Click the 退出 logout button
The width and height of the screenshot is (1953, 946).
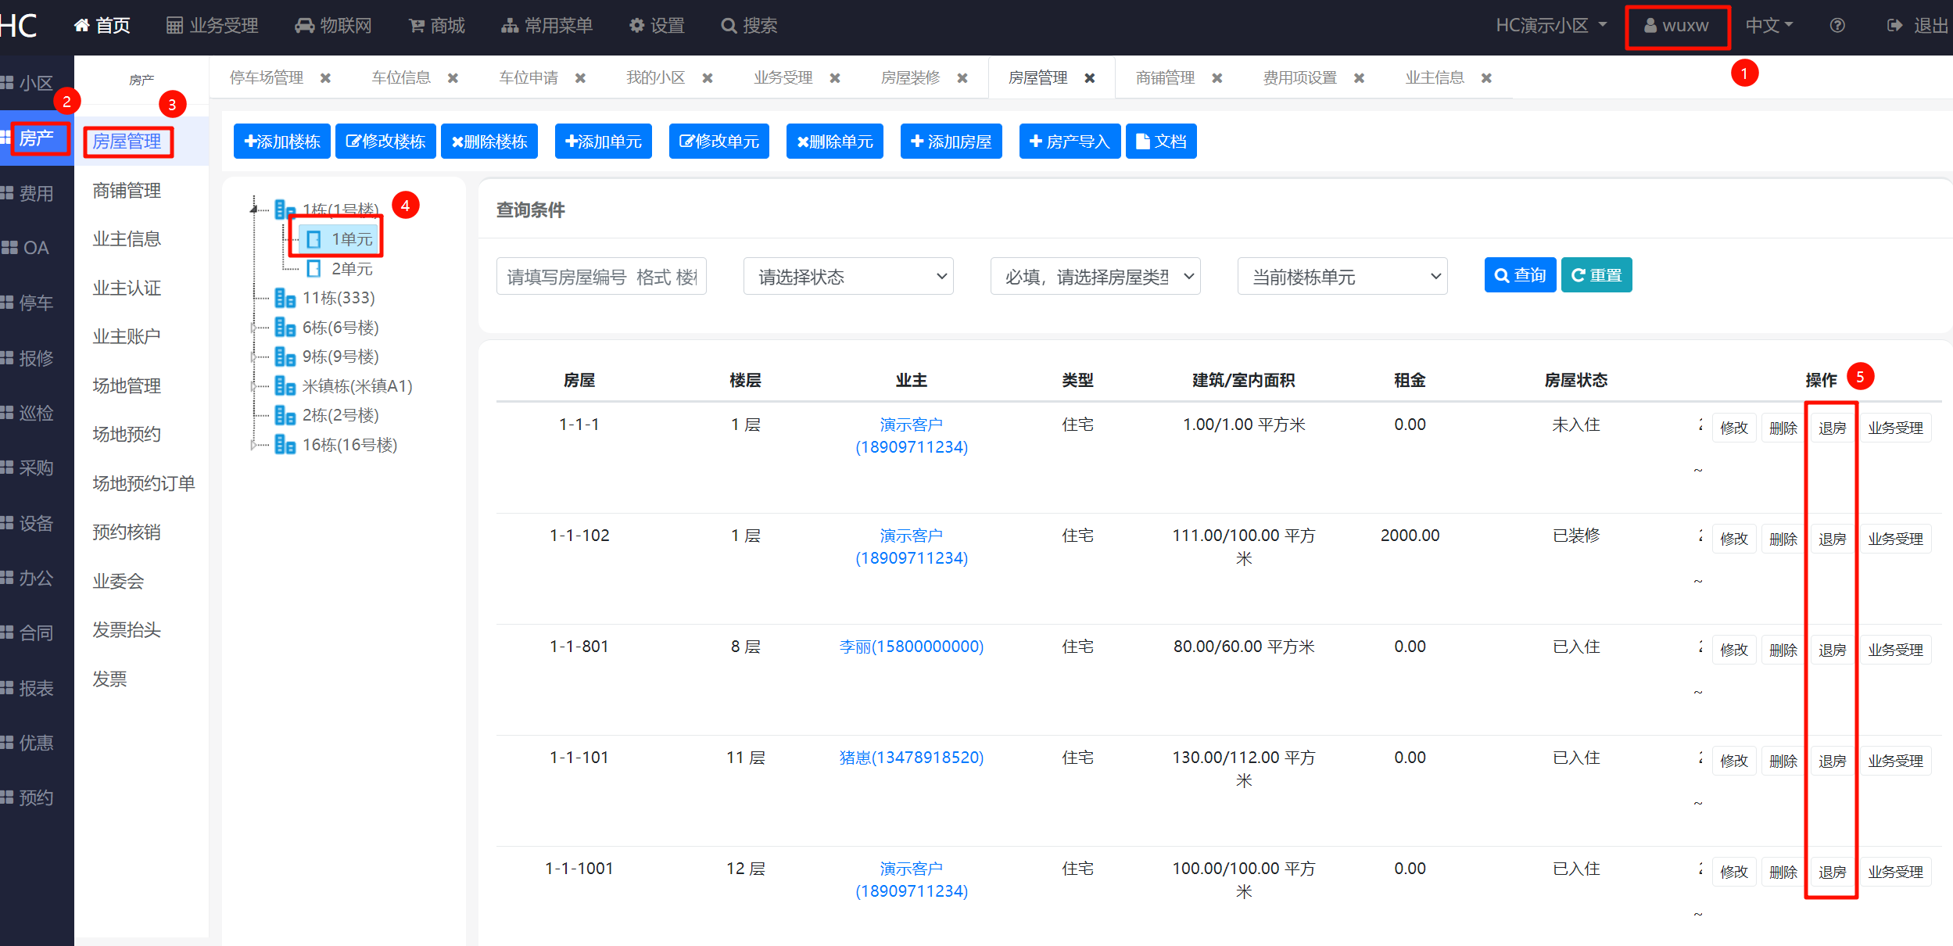1917,26
